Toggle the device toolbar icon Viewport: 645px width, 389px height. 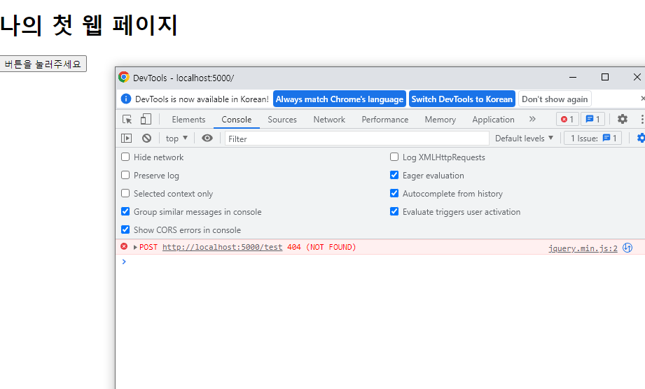click(x=146, y=119)
